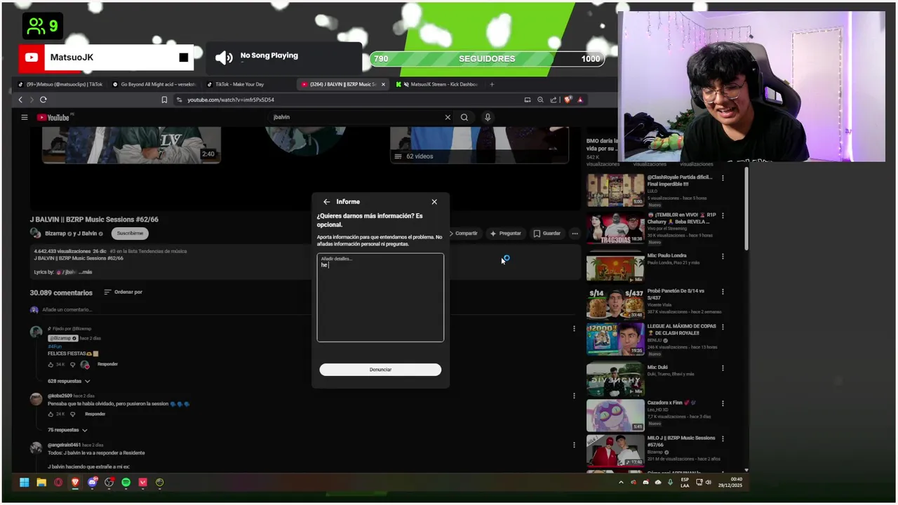
Task: Like the FELICES FIESTAS pinned comment
Action: pyautogui.click(x=51, y=365)
